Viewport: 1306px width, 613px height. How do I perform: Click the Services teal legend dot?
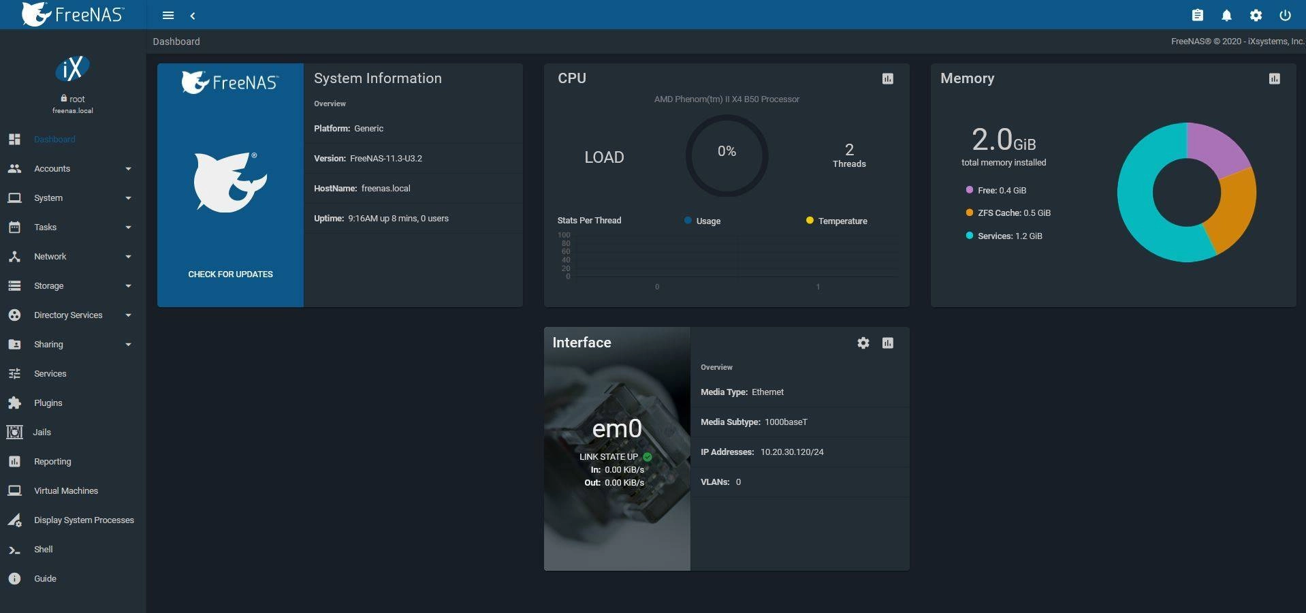(x=969, y=236)
